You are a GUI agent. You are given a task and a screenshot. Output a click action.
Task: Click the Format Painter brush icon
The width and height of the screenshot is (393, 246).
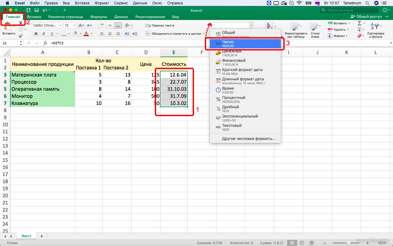coord(21,36)
